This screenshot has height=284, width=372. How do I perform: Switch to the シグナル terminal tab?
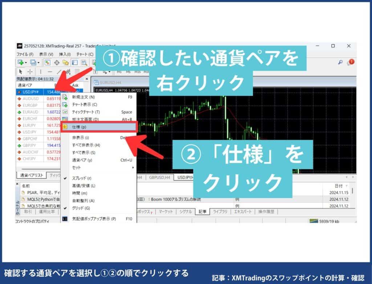pos(185,212)
